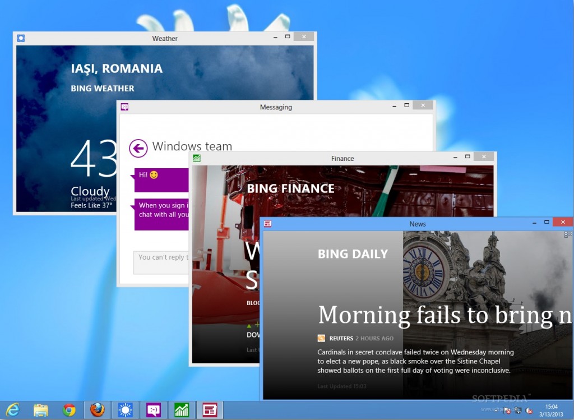574x420 pixels.
Task: Minimize the Finance window
Action: coord(455,156)
